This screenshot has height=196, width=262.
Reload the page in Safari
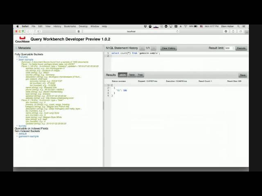tap(177, 31)
